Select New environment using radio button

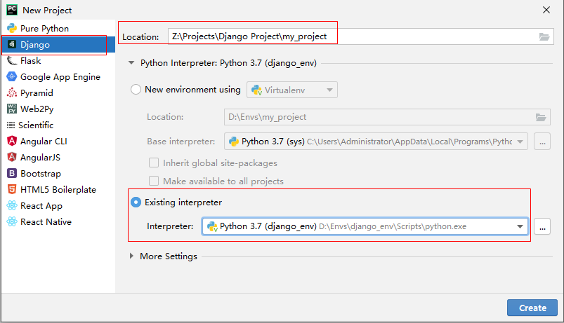[136, 90]
